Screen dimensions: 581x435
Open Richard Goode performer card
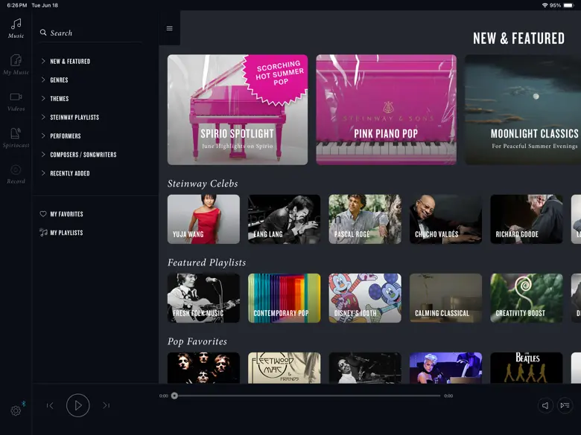tap(527, 219)
